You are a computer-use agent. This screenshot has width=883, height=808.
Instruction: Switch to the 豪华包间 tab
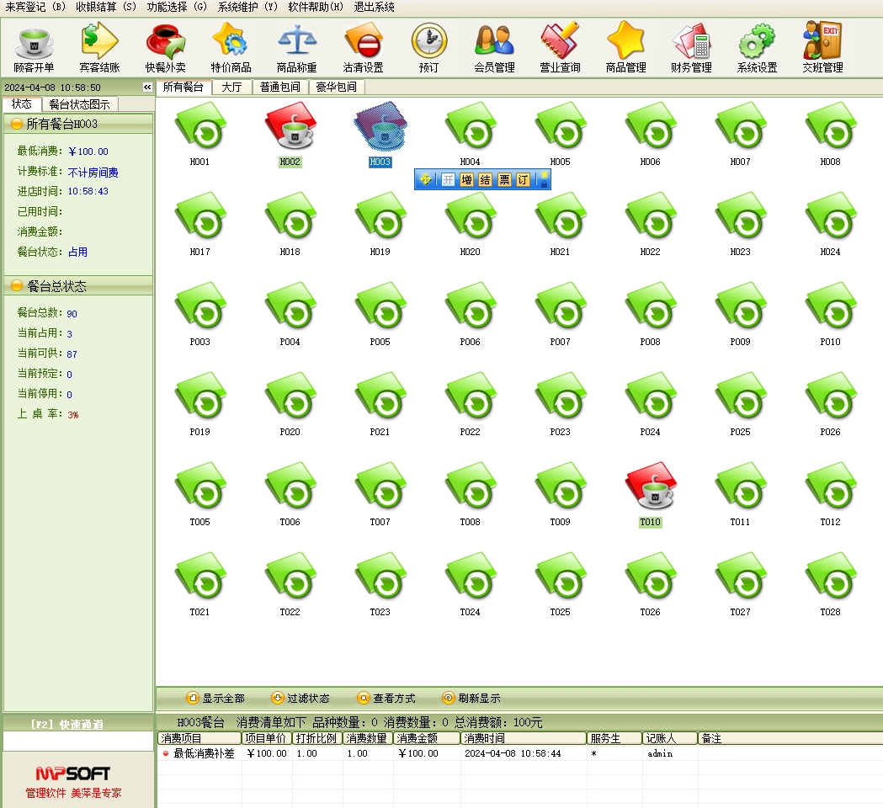(x=337, y=87)
